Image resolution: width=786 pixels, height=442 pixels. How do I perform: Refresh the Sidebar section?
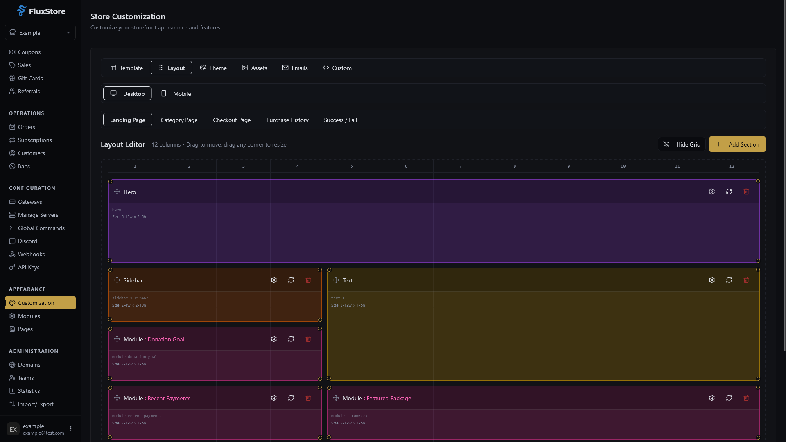(x=291, y=280)
